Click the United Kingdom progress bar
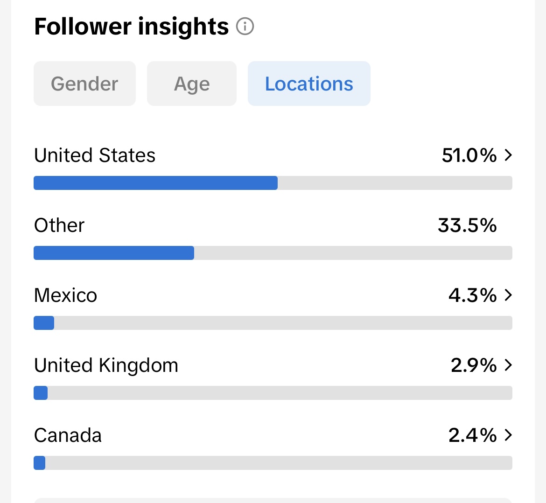The image size is (546, 503). 273,393
